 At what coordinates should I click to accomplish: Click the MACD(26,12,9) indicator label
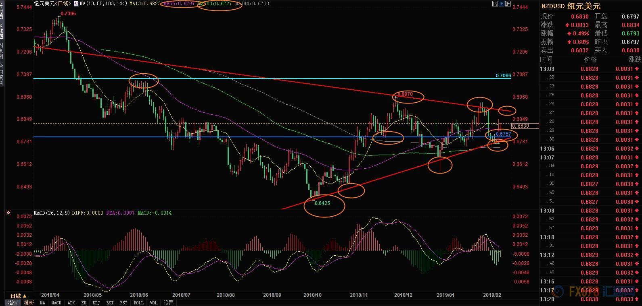(51, 213)
